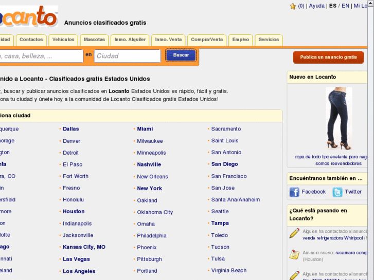This screenshot has width=374, height=280.
Task: Open the Ayuda help link
Action: click(x=317, y=6)
